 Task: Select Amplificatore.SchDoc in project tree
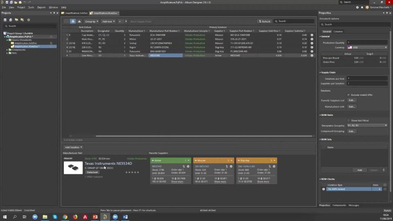[x=25, y=43]
